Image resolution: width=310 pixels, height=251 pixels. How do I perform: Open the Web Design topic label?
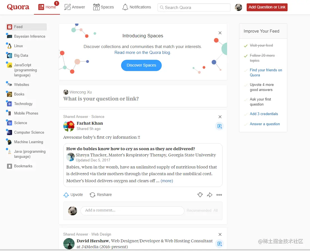[x=101, y=234]
